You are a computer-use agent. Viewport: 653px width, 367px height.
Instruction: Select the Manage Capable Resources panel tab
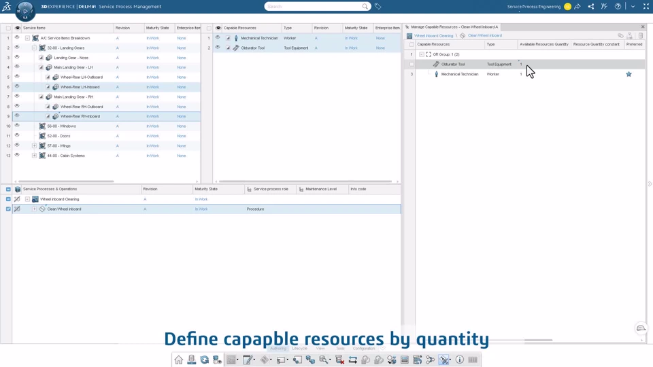pyautogui.click(x=454, y=27)
